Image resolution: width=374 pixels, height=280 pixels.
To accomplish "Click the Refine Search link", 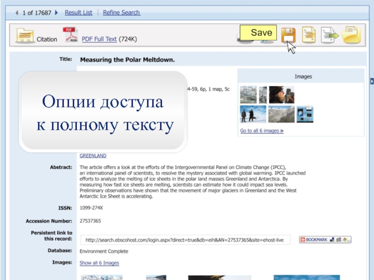I will 122,13.
